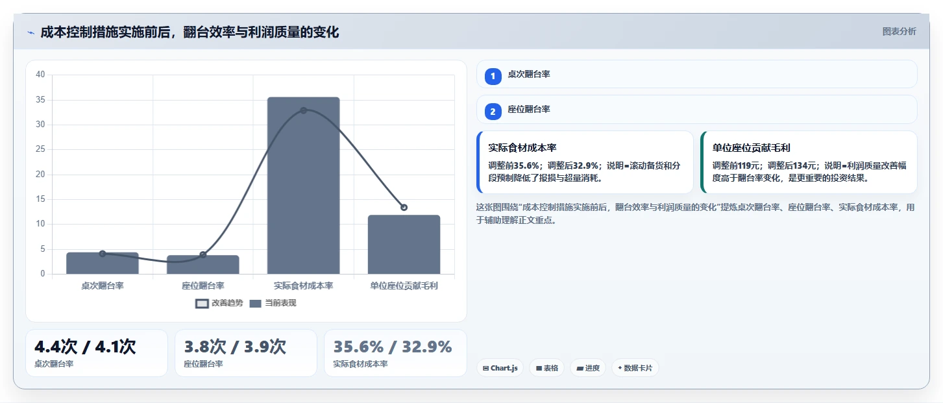Click the 改善趋势 legend color box
The width and height of the screenshot is (943, 403).
202,303
